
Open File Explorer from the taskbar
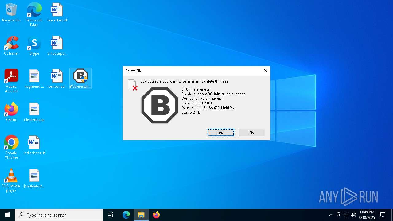coord(141,215)
